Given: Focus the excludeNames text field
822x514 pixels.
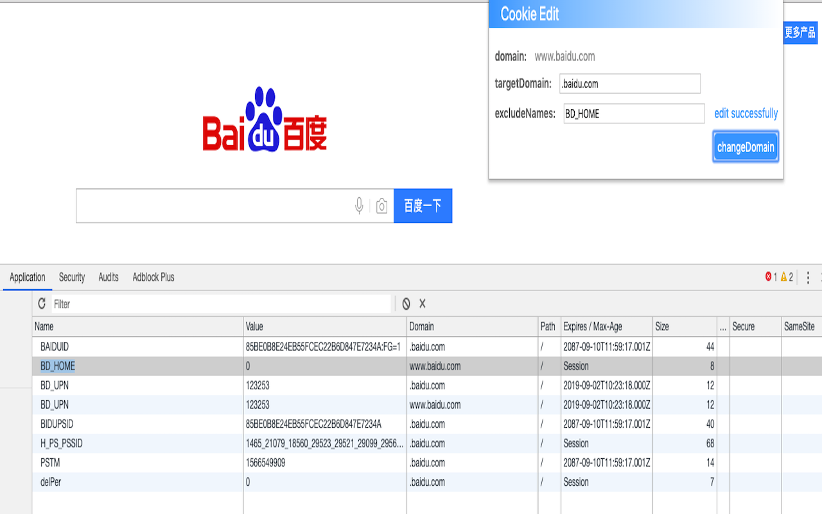Looking at the screenshot, I should coord(633,114).
